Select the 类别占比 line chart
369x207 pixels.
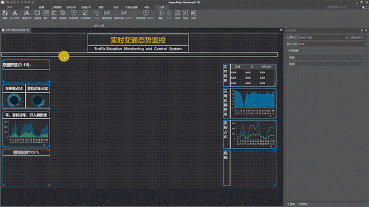pos(253,134)
